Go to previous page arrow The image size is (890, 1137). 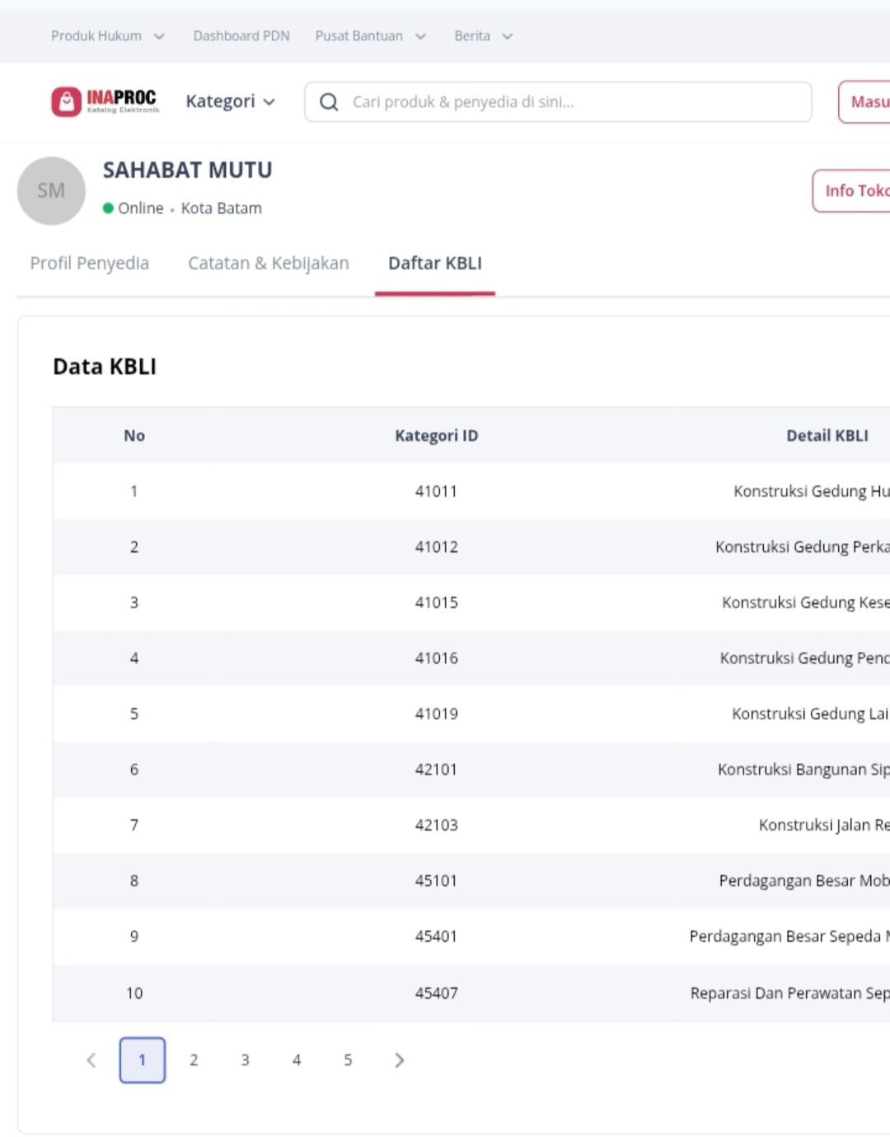click(x=91, y=1060)
